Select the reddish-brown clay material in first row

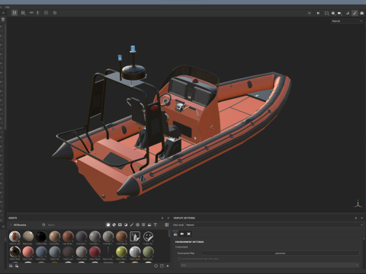[68, 237]
